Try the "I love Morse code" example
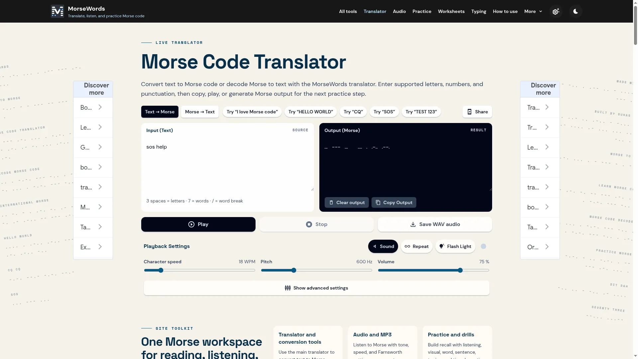This screenshot has width=638, height=359. [252, 112]
